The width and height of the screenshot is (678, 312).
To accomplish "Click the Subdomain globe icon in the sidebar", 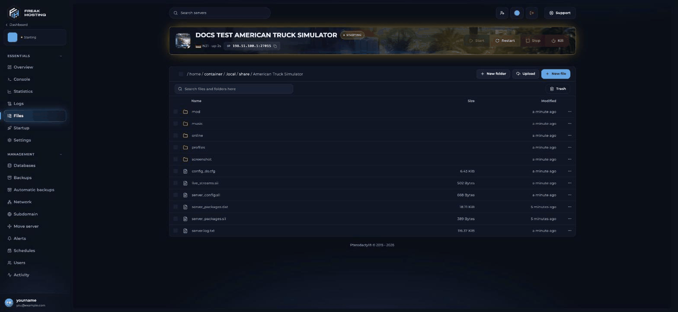I will [10, 214].
